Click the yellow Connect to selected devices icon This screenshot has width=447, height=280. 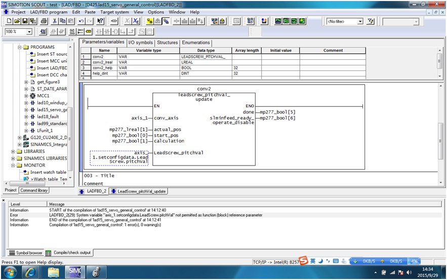coord(150,21)
